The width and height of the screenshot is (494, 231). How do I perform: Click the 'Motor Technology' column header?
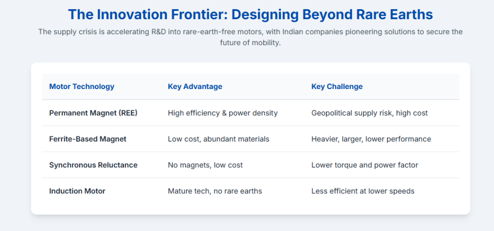pos(82,87)
